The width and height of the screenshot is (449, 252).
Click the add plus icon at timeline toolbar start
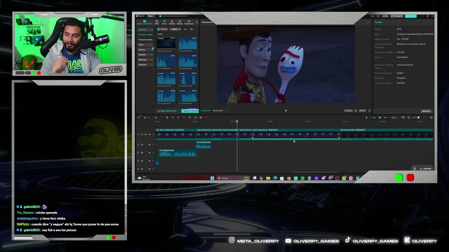[139, 118]
